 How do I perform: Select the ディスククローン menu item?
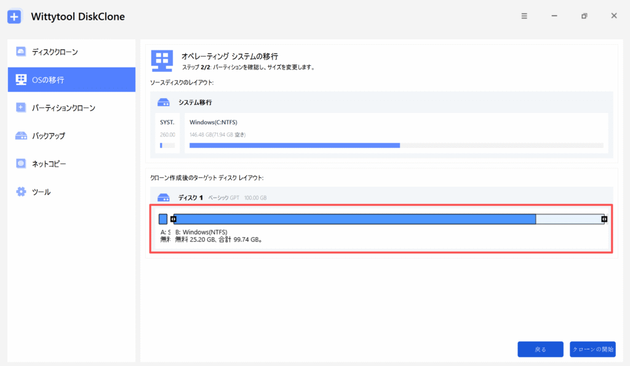[x=71, y=52]
